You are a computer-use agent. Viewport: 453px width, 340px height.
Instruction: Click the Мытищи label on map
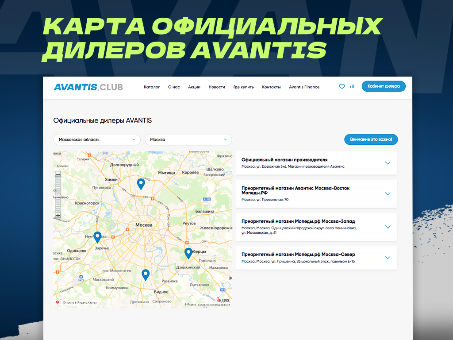tap(166, 173)
